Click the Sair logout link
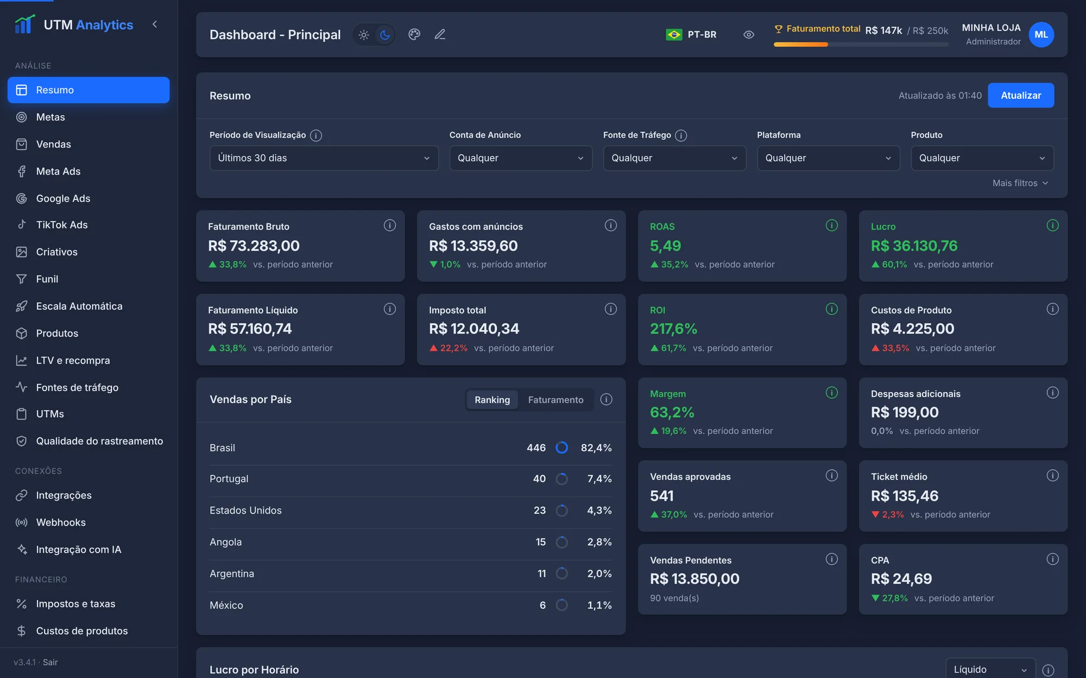This screenshot has height=678, width=1086. 50,662
